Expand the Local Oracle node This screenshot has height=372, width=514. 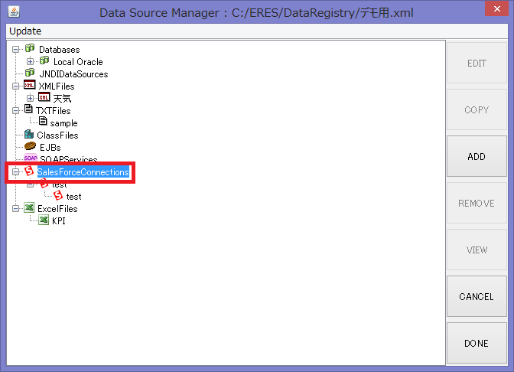[x=30, y=62]
